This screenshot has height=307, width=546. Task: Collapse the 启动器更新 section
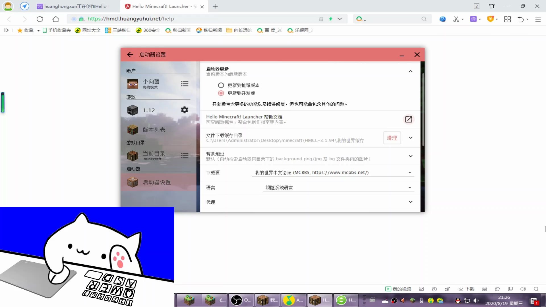(x=410, y=71)
